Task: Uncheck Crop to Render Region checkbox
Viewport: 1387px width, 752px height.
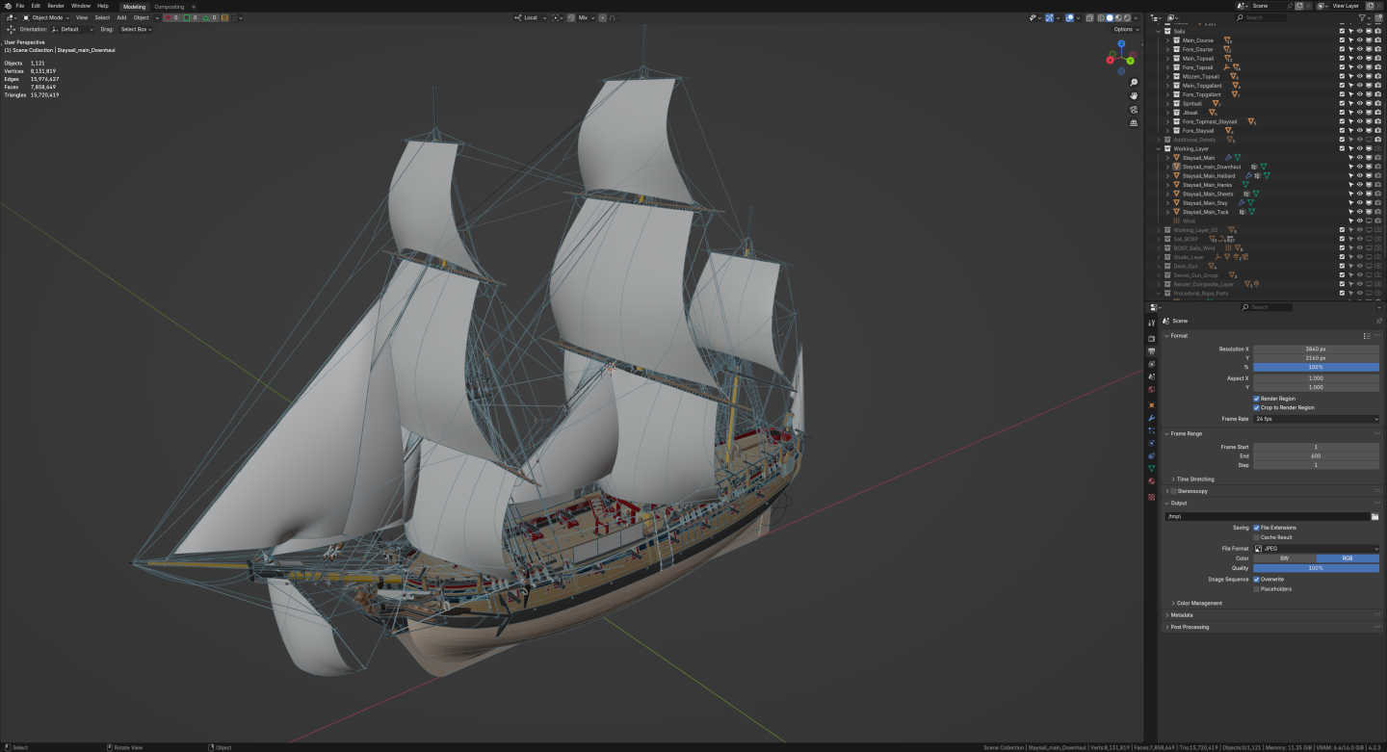Action: (x=1256, y=407)
